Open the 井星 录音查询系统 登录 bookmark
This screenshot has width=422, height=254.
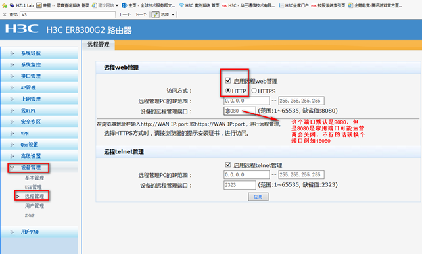pos(62,5)
